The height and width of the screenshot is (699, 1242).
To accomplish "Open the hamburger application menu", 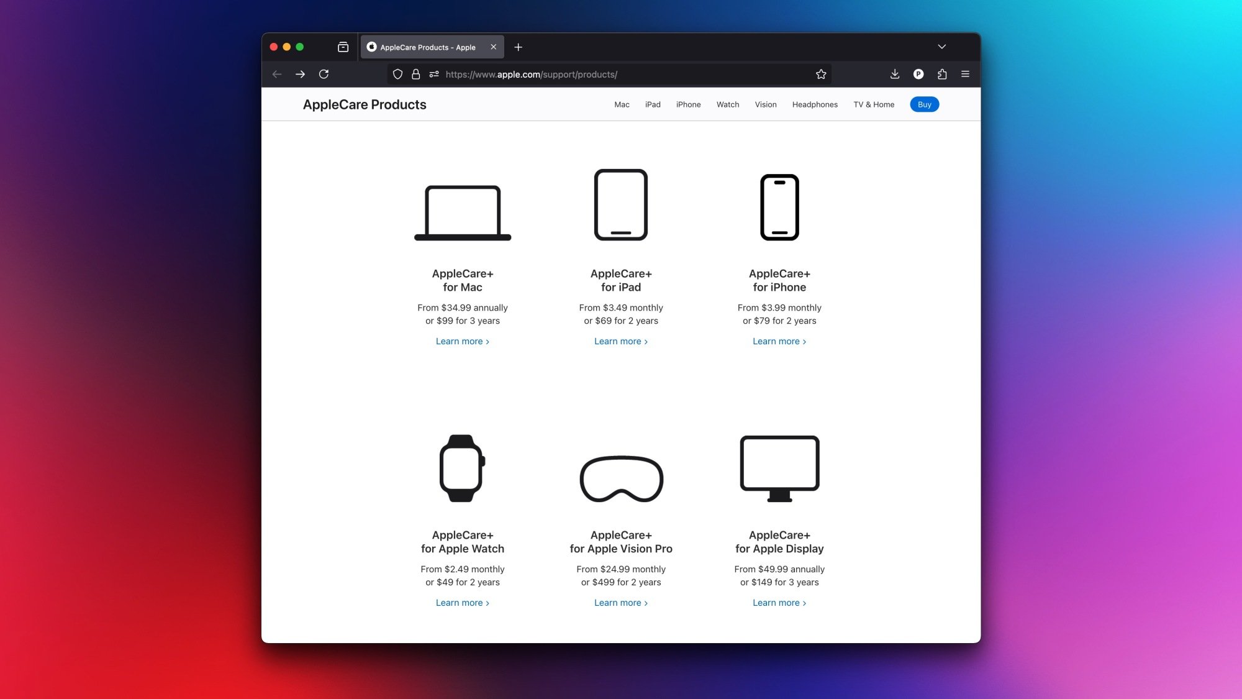I will pyautogui.click(x=965, y=75).
